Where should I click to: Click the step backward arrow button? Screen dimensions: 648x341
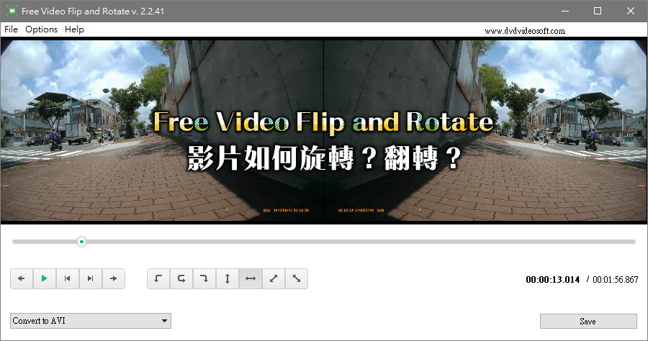click(22, 278)
